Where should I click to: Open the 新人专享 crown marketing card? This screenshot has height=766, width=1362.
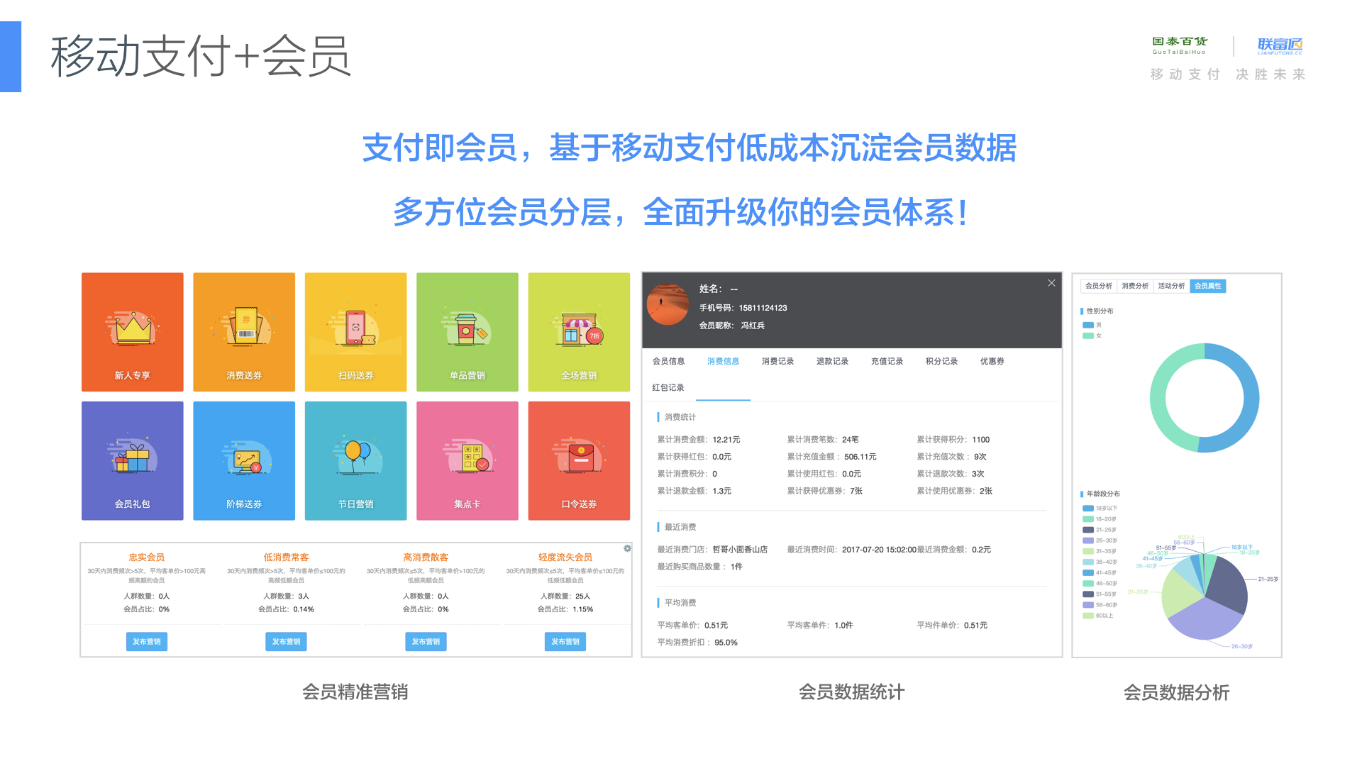(132, 332)
